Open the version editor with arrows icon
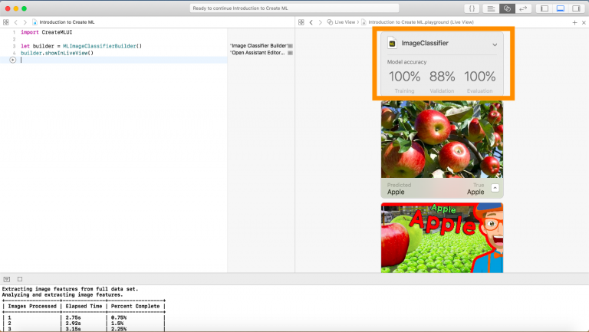589x332 pixels. 523,8
